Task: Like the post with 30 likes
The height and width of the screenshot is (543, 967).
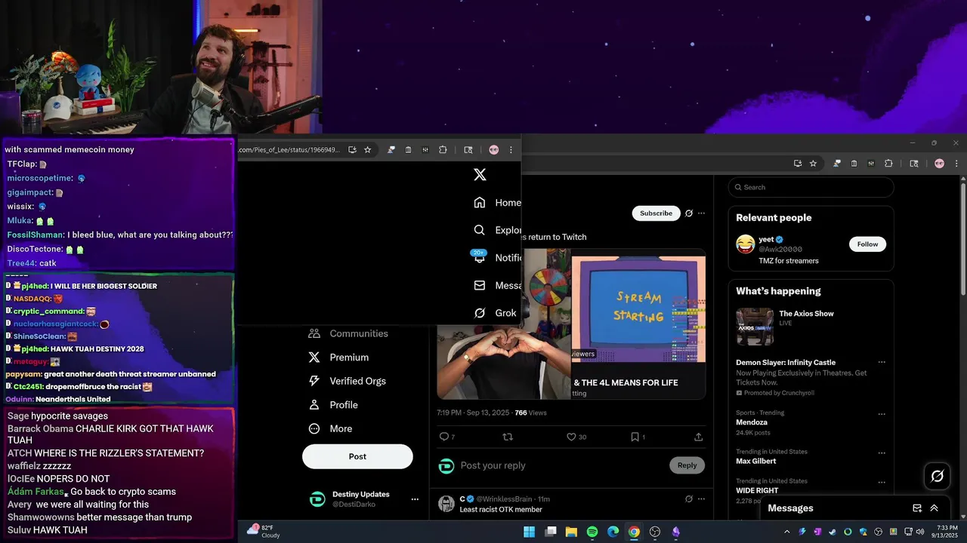Action: tap(576, 437)
